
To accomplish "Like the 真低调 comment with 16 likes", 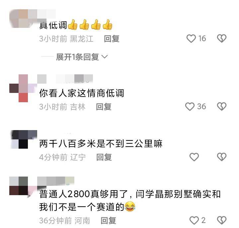I will [x=191, y=38].
